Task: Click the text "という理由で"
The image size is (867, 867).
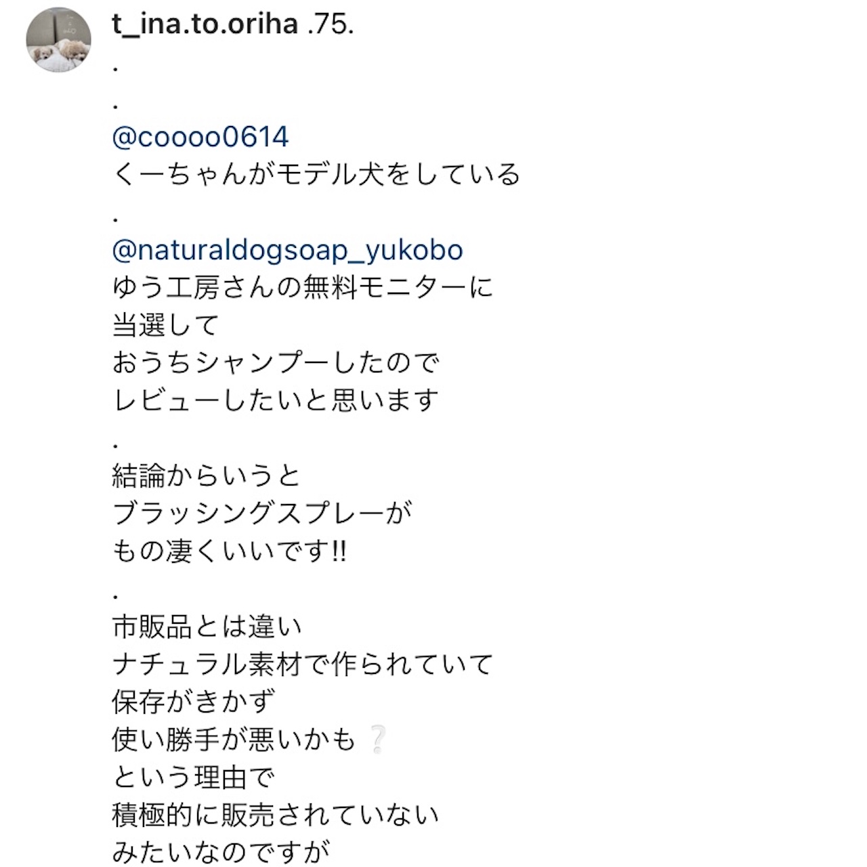Action: point(193,778)
